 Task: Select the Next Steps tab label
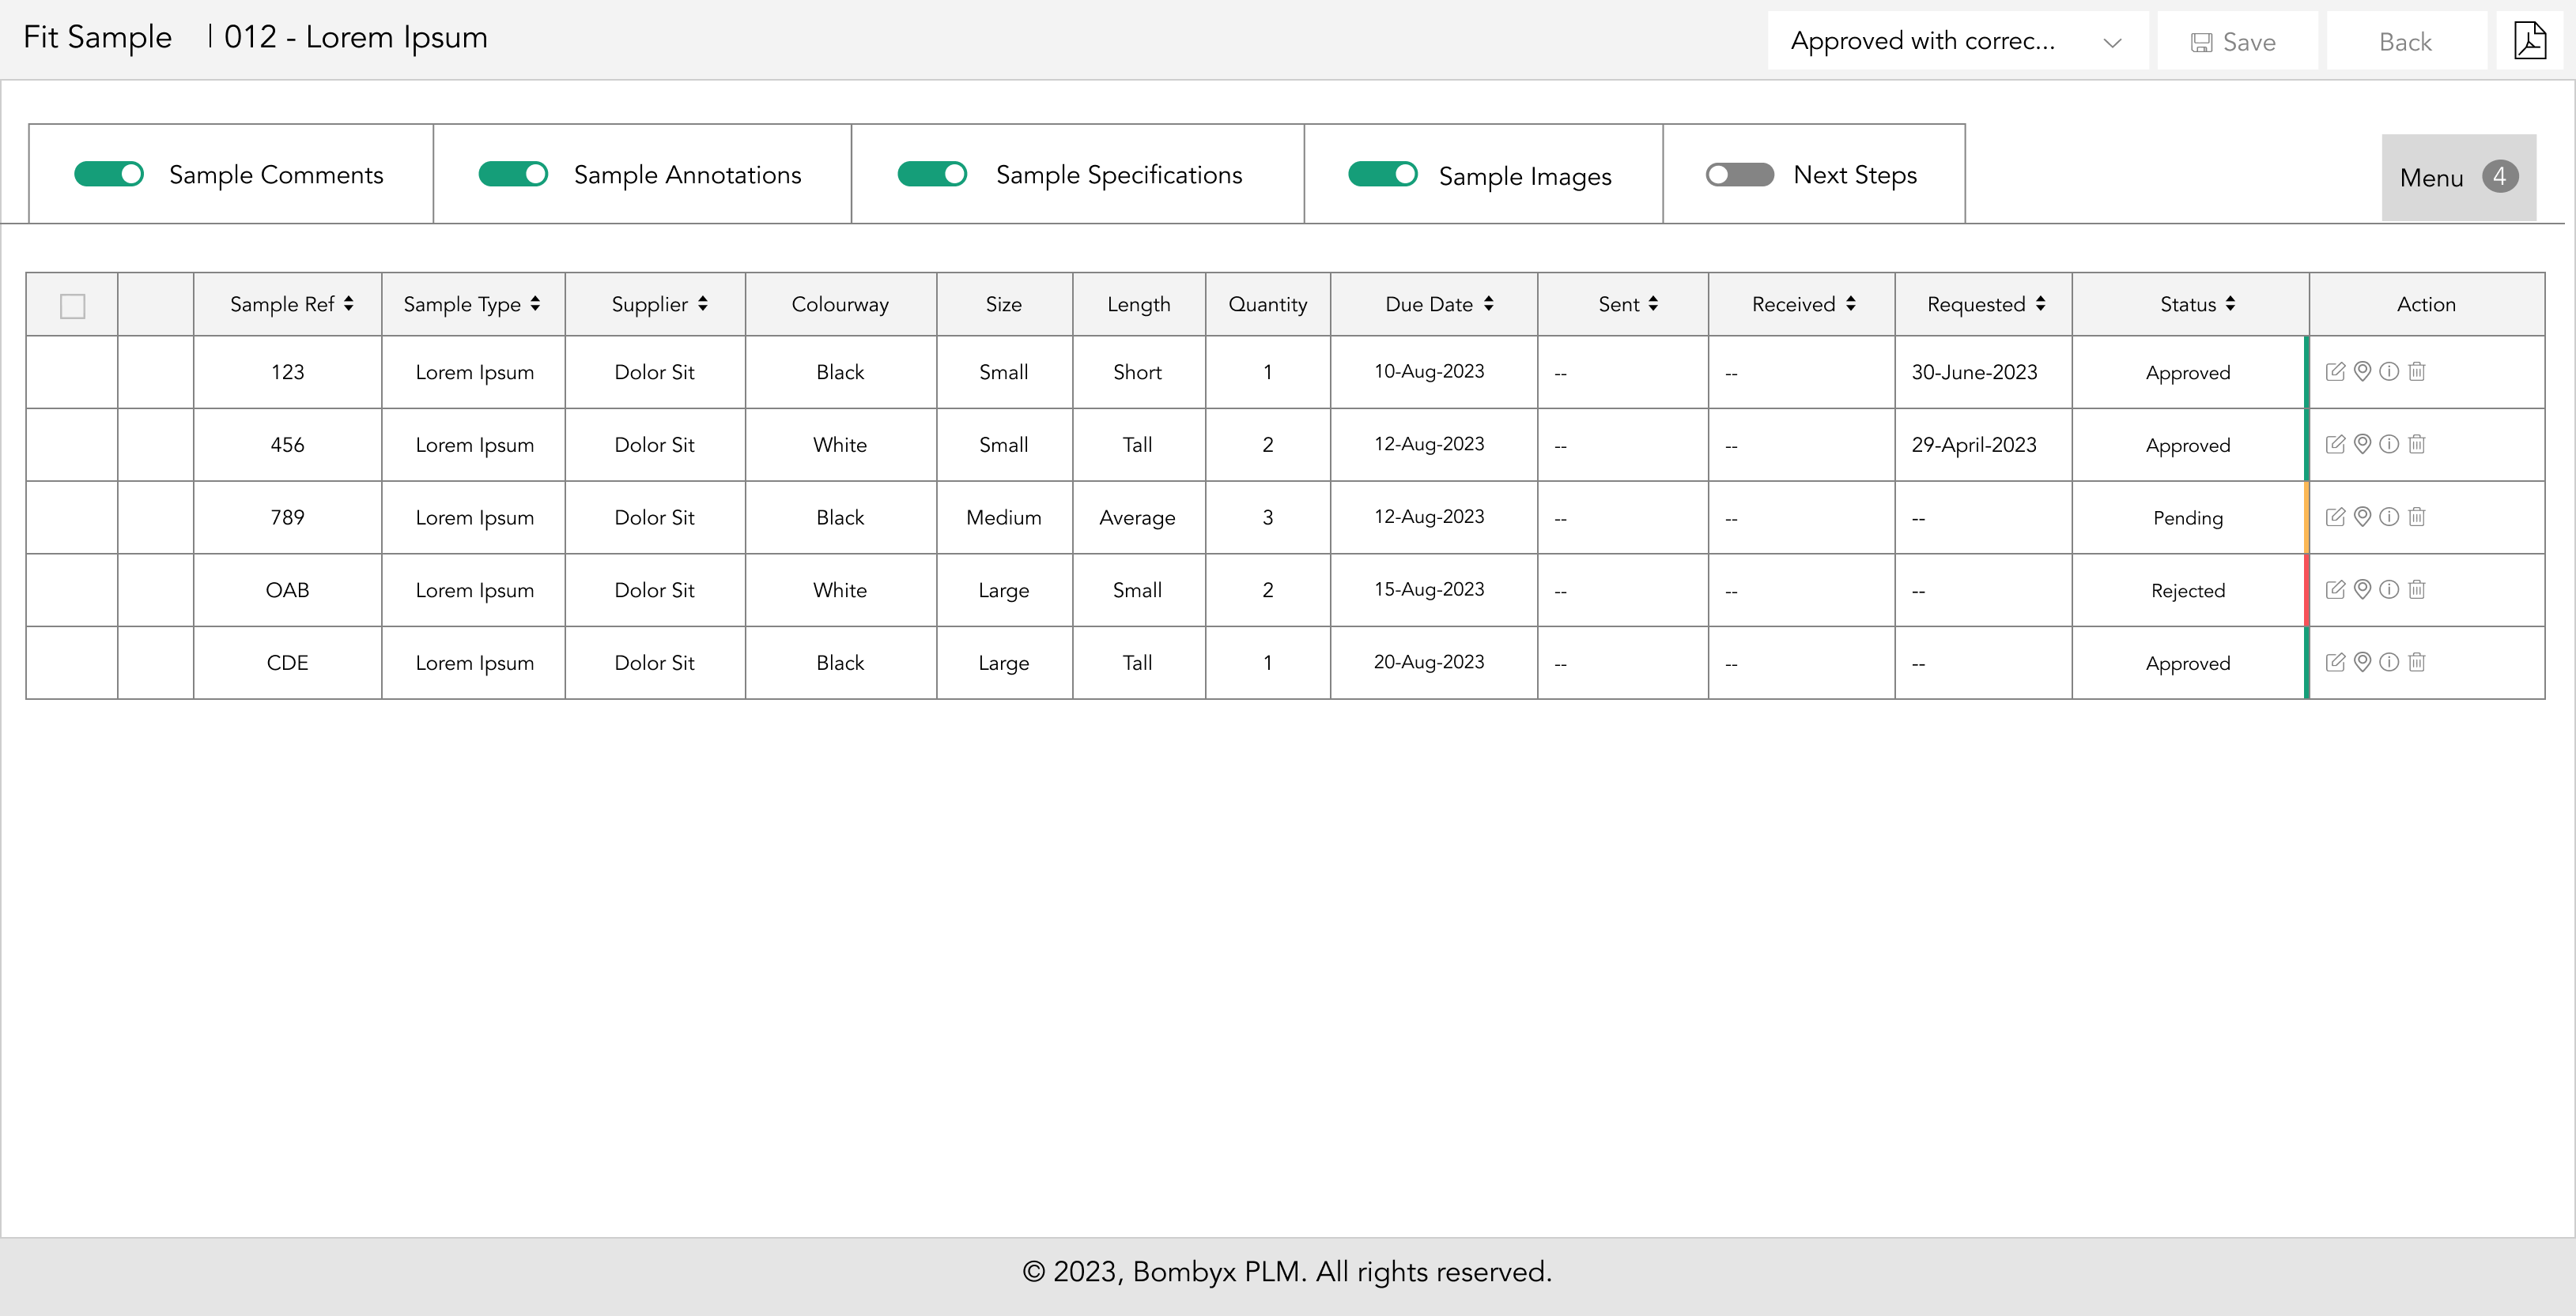coord(1855,175)
